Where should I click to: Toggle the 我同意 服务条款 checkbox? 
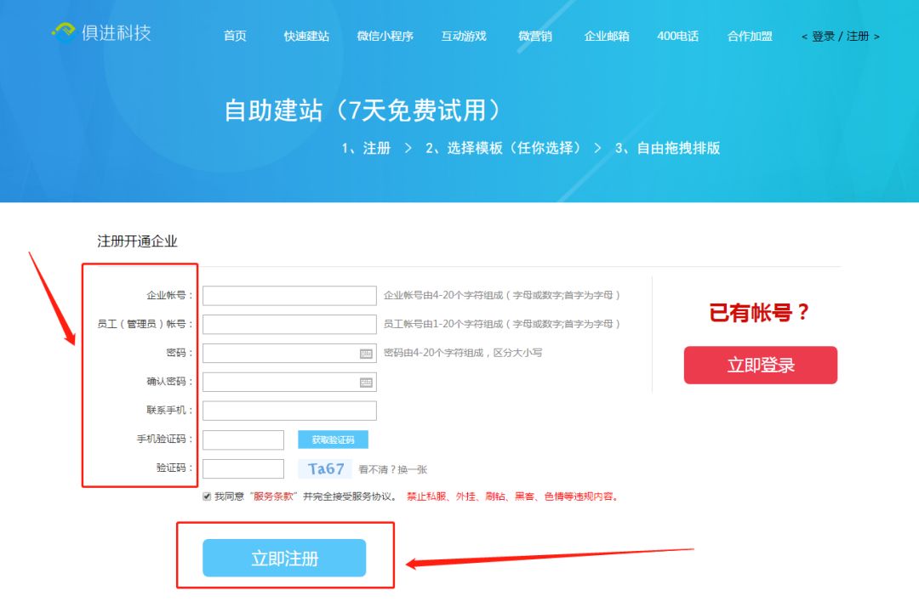coord(206,496)
